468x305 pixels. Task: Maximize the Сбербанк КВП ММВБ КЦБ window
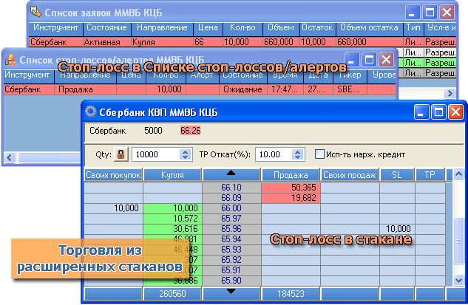tap(438, 112)
